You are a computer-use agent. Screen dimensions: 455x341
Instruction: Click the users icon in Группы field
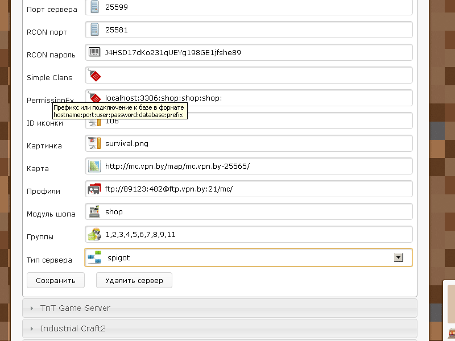pos(94,234)
